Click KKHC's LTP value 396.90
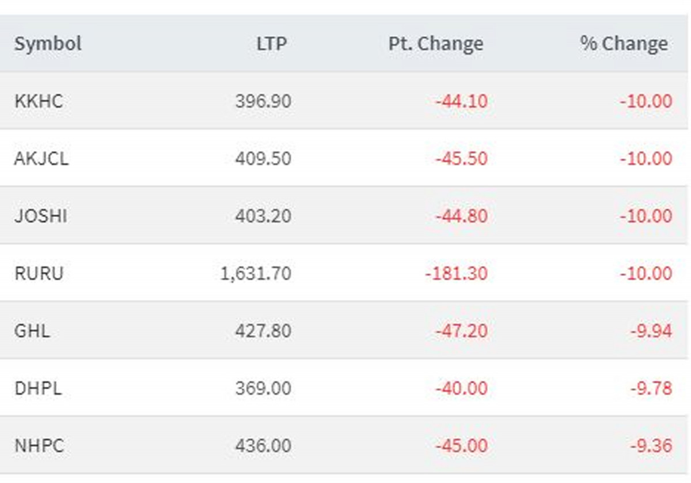This screenshot has height=483, width=691. click(263, 101)
